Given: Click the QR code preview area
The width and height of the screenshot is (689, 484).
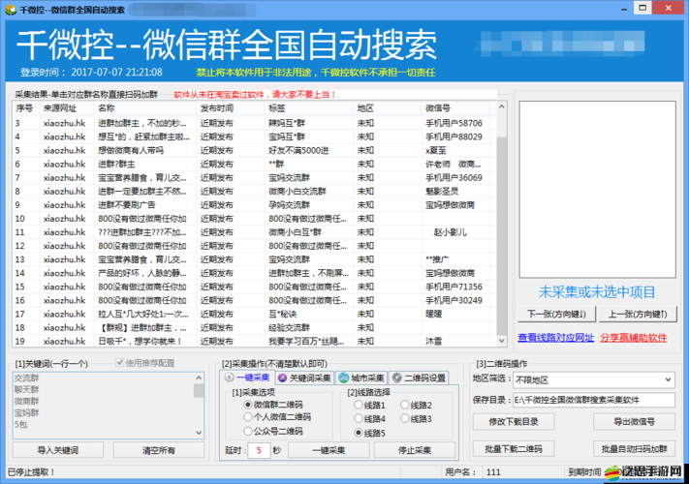Looking at the screenshot, I should click(597, 190).
